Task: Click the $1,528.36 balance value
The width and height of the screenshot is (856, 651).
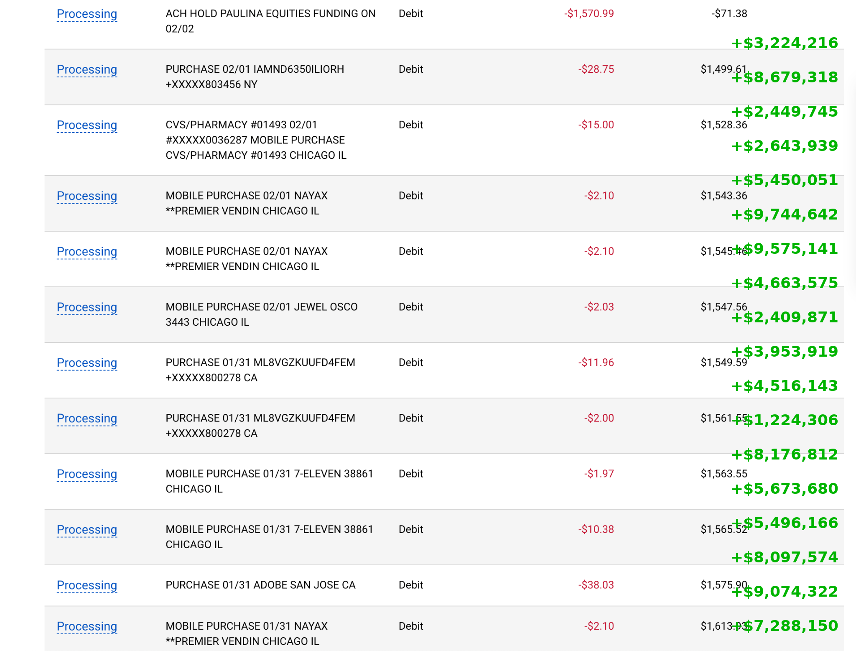Action: pos(724,125)
